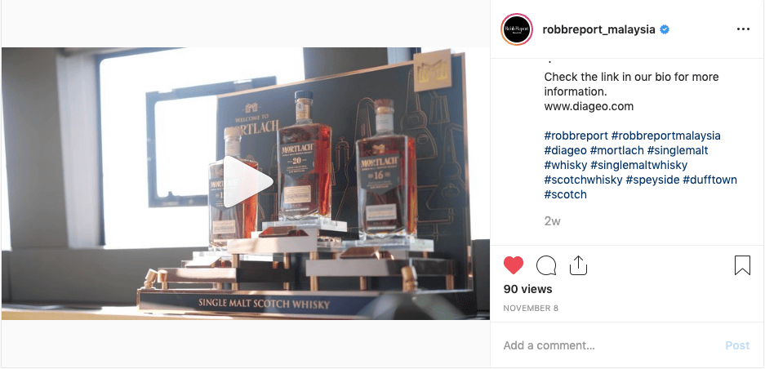Click the Post comment button
Viewport: 765px width, 369px height.
[x=737, y=345]
